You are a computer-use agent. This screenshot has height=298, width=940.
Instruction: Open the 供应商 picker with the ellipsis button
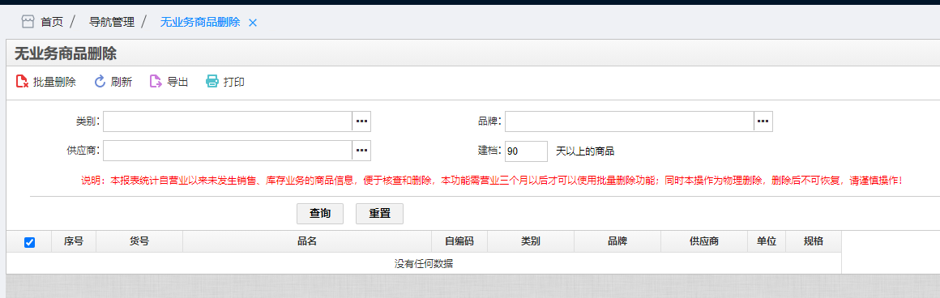click(361, 151)
